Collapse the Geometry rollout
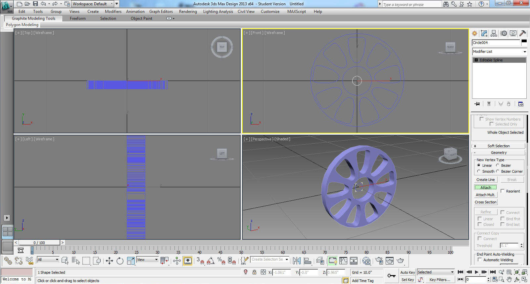The width and height of the screenshot is (530, 284). pyautogui.click(x=499, y=153)
